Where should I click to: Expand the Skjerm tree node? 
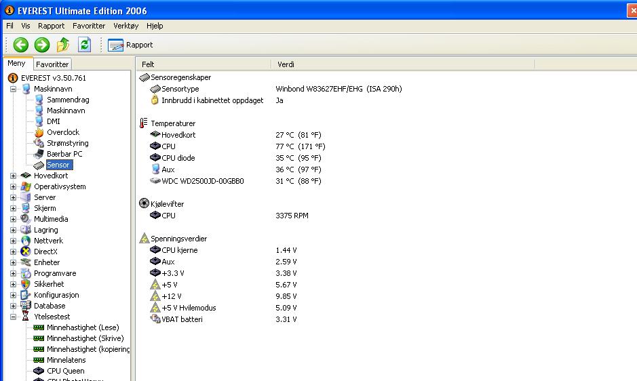(x=13, y=208)
